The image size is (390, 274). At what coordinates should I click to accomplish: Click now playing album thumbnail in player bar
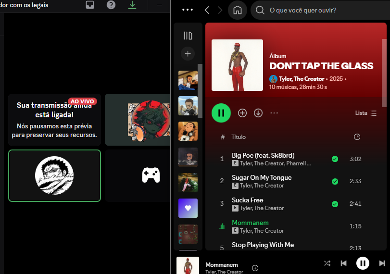188,265
